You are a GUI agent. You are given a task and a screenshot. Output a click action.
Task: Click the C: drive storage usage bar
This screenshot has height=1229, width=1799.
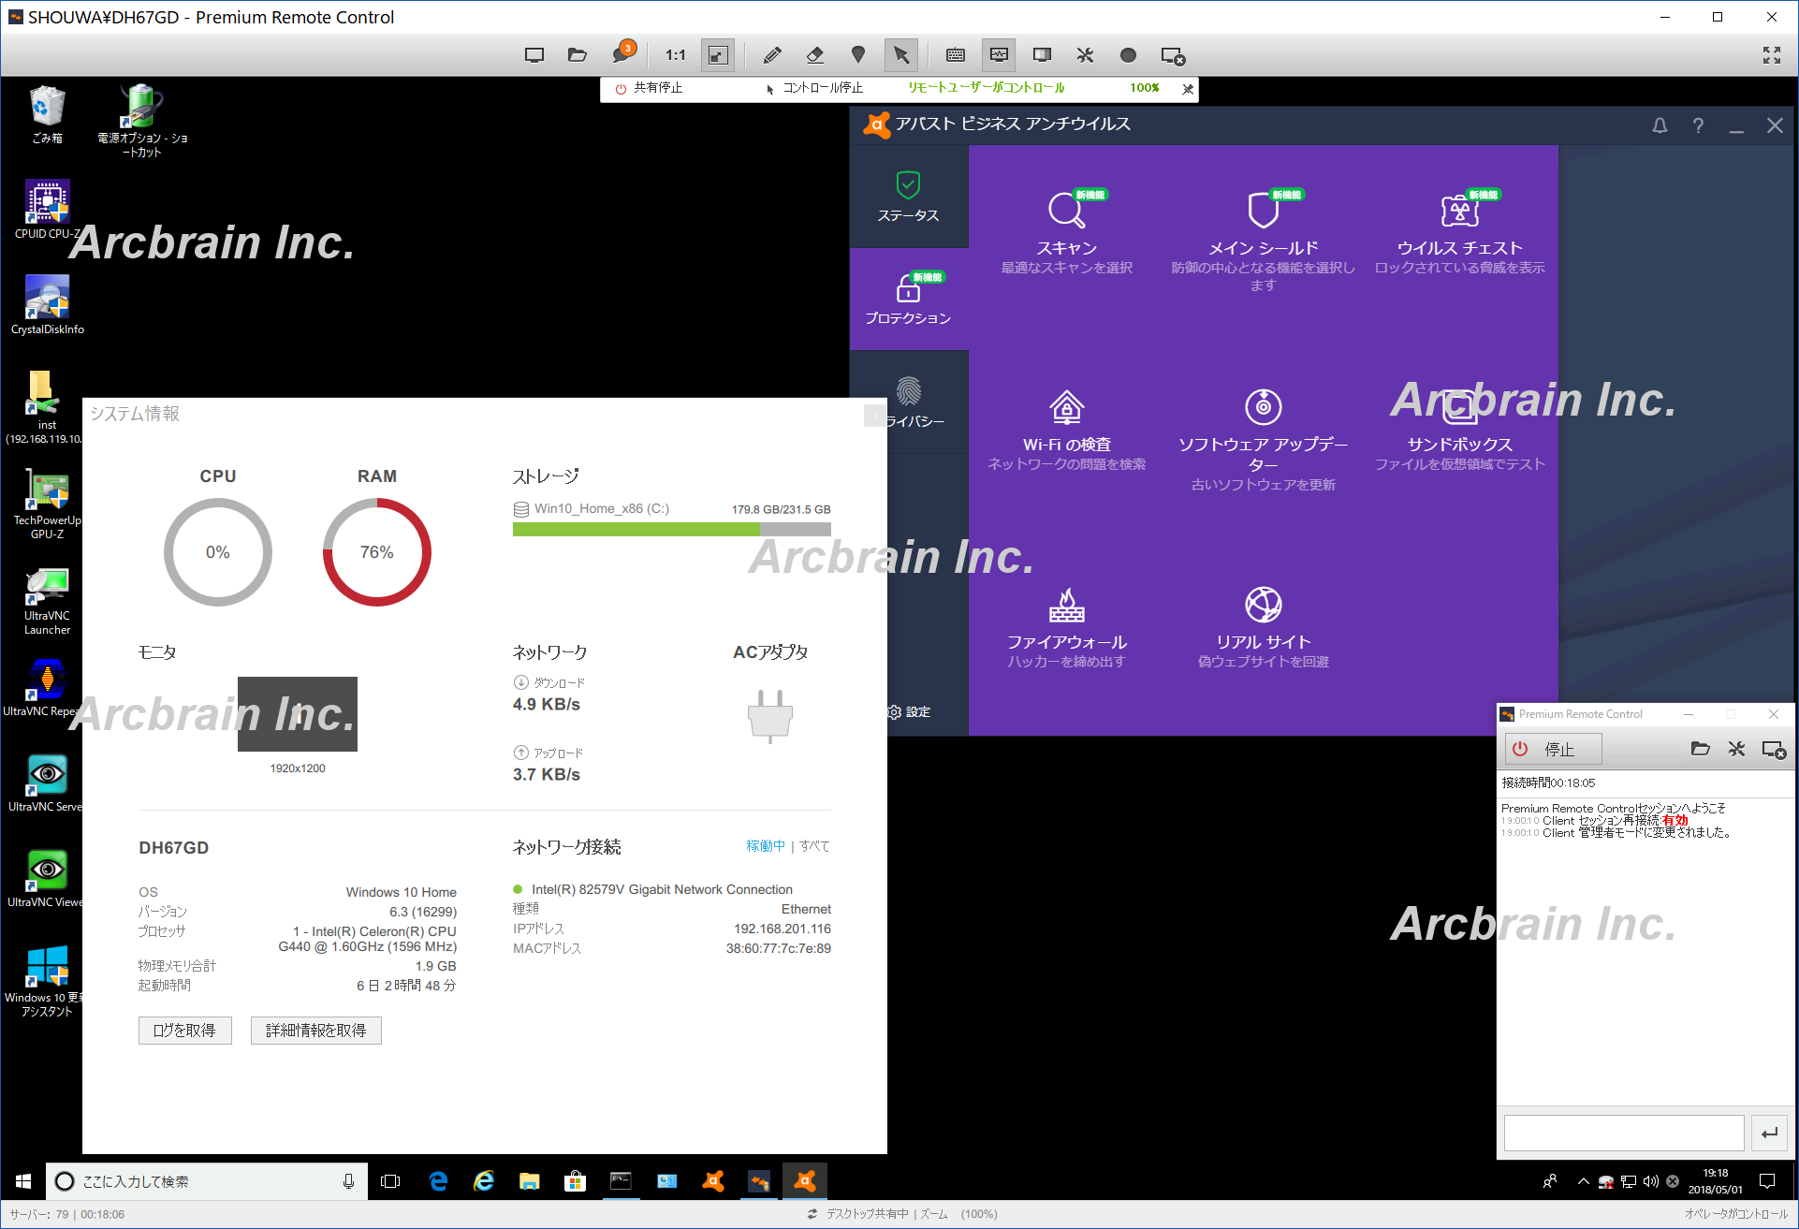[672, 530]
